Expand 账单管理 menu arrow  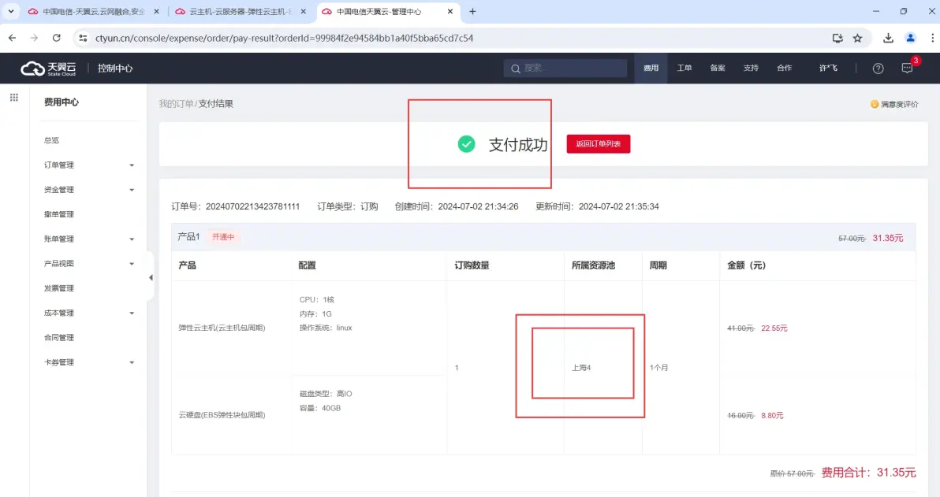coord(132,239)
